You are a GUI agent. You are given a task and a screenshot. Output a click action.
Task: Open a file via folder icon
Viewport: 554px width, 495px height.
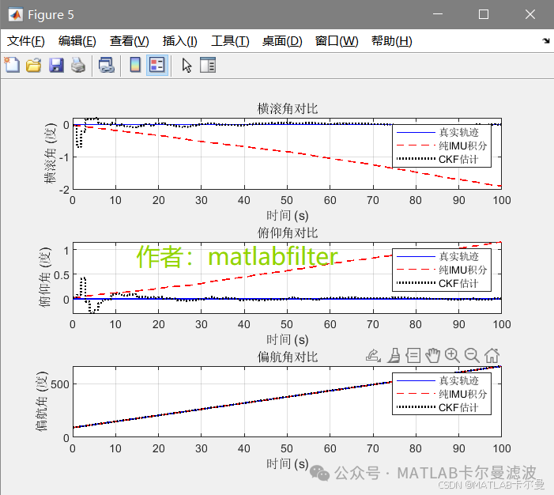(33, 66)
